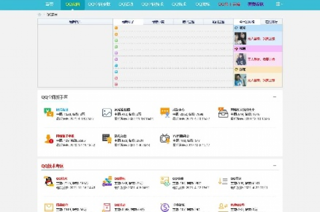Click the red forum title beside the user badge icon
Image resolution: width=320 pixels, height=212 pixels.
click(x=65, y=136)
